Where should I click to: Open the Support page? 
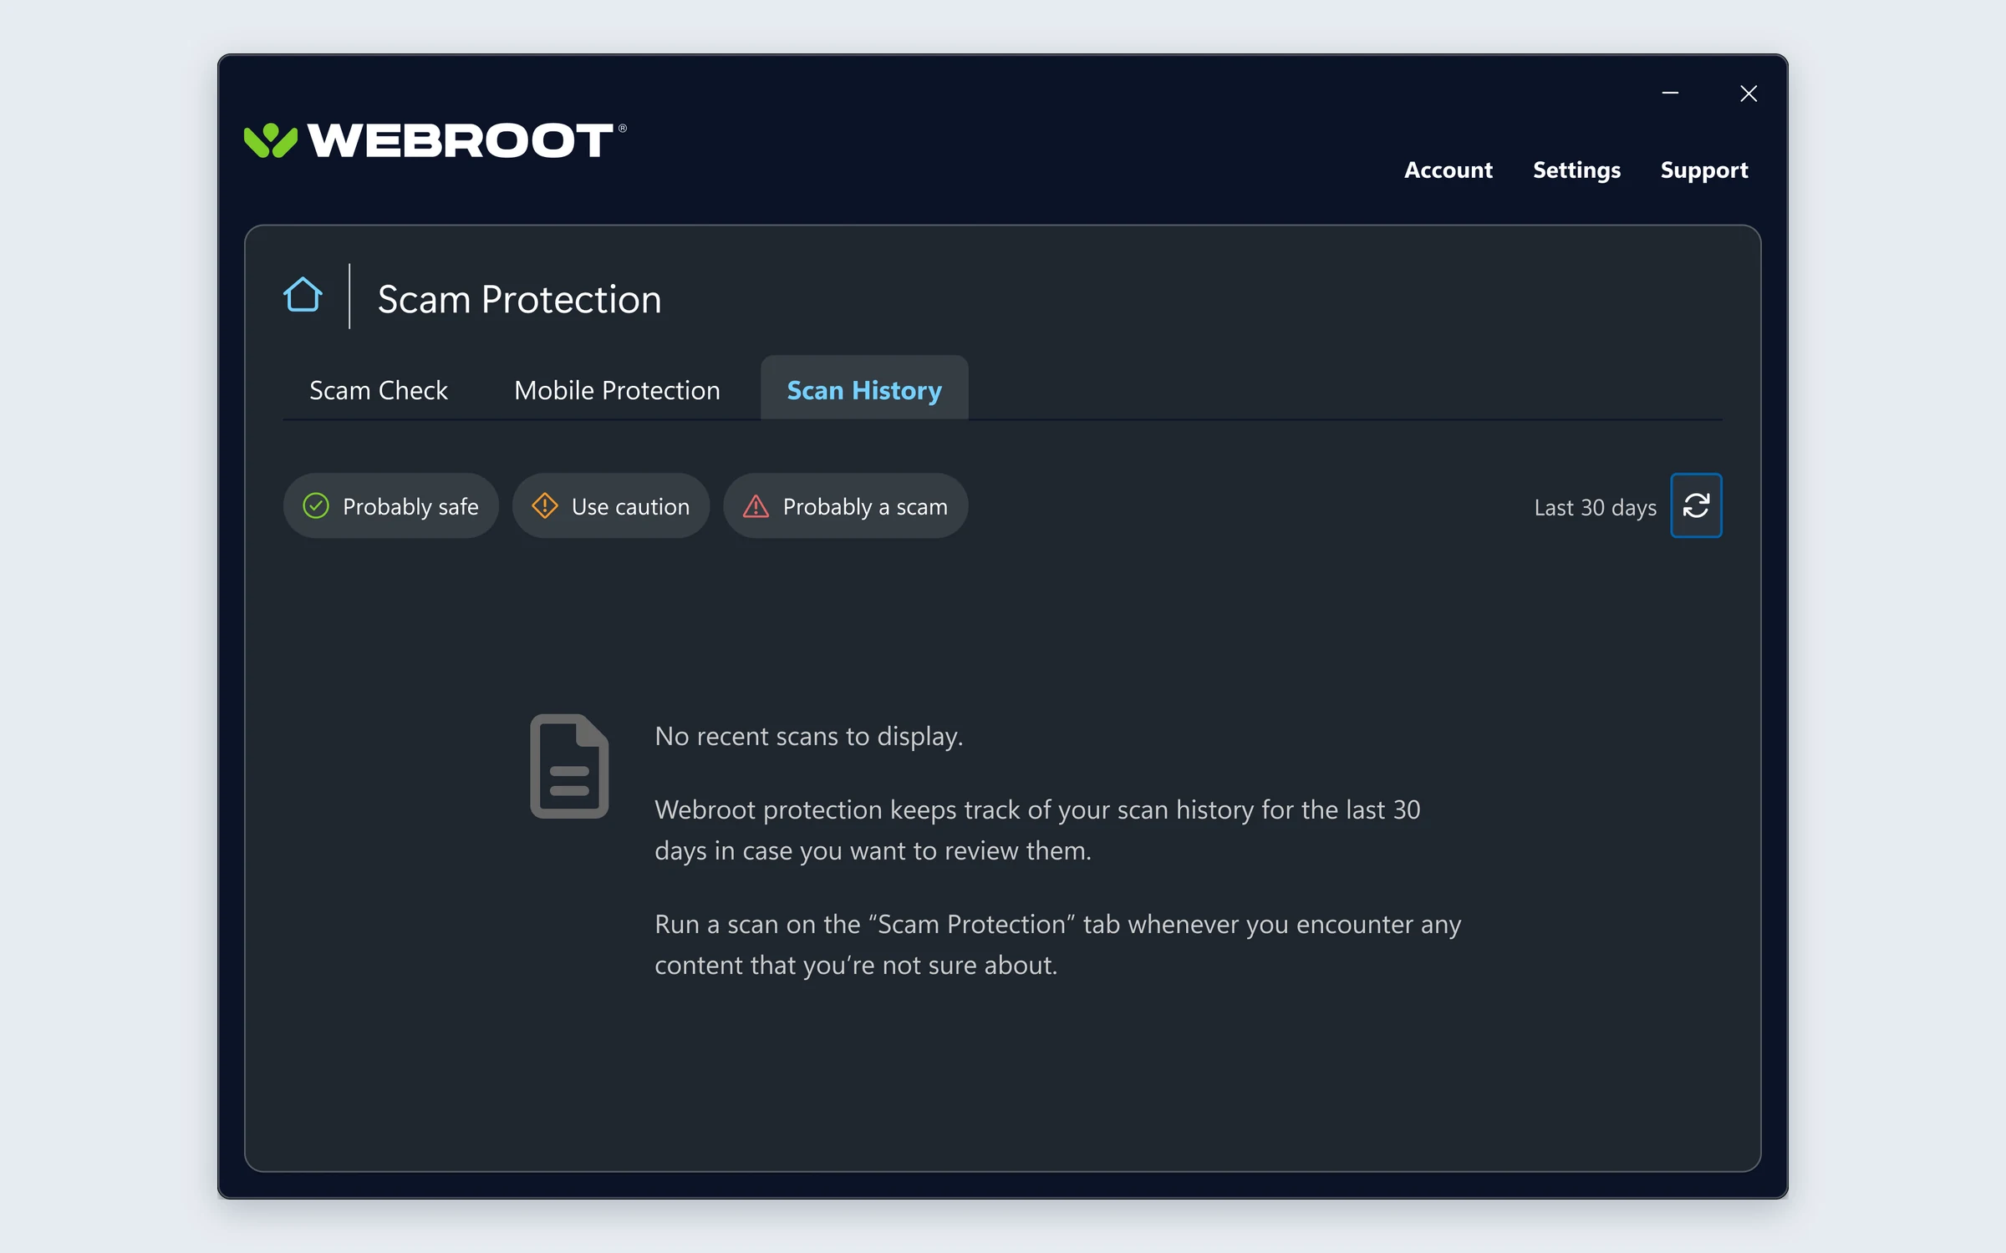coord(1704,170)
